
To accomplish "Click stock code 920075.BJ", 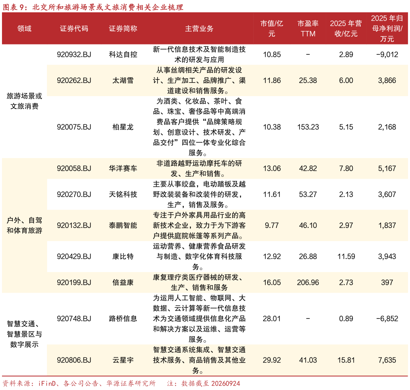I will coord(74,127).
